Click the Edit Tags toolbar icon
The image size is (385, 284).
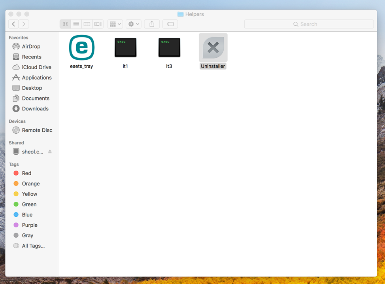pyautogui.click(x=170, y=24)
